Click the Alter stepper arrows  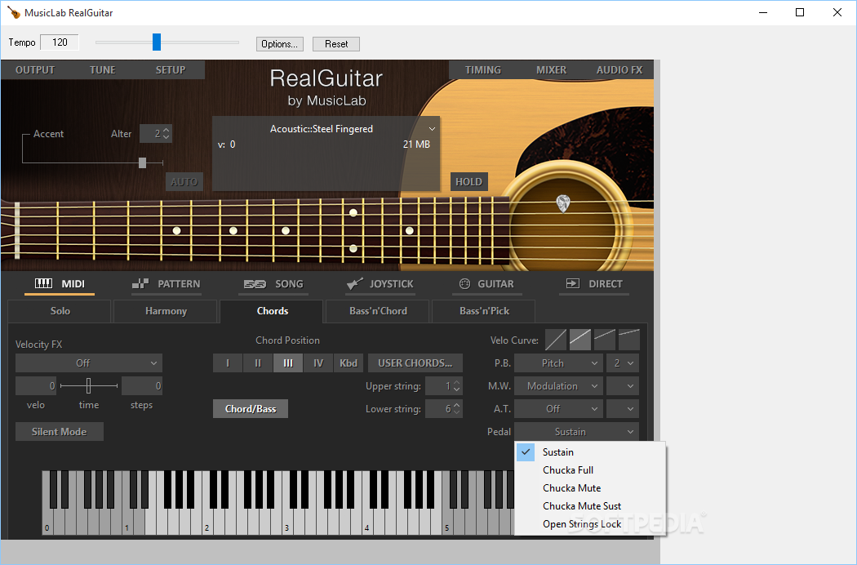click(x=167, y=133)
